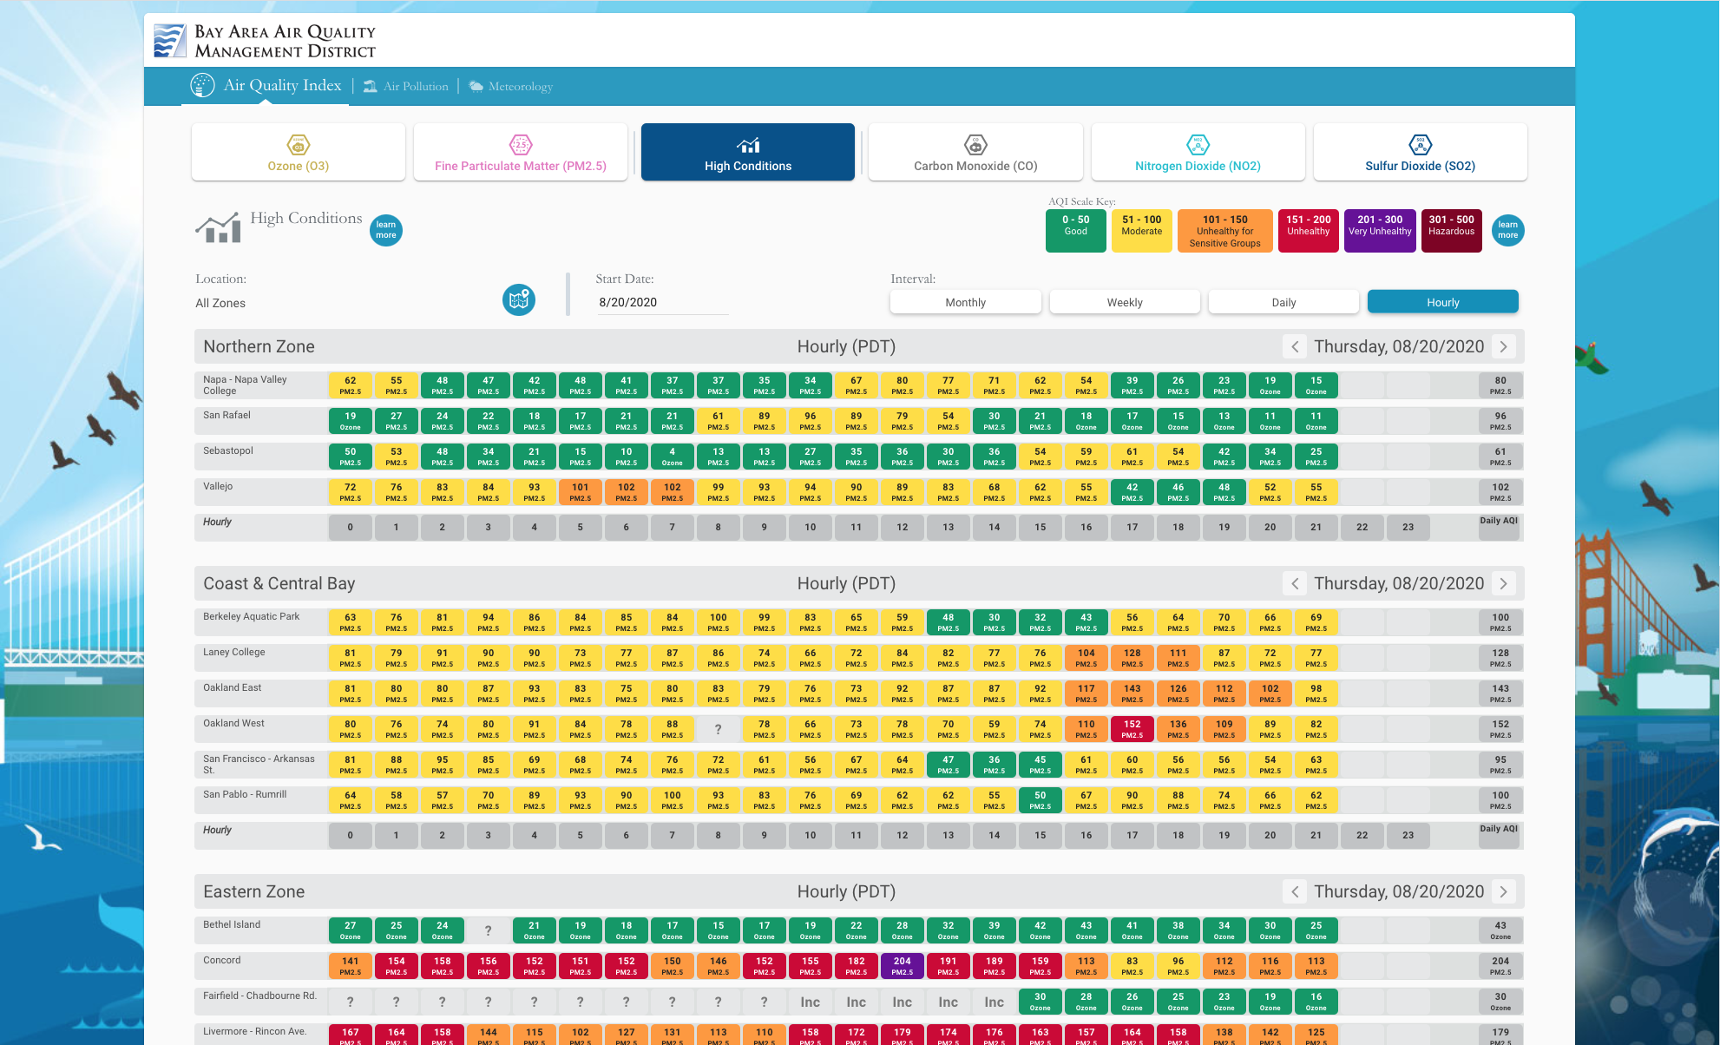This screenshot has width=1720, height=1045.
Task: Click Concord's purple 204 PM2.5 hourly cell
Action: point(902,966)
